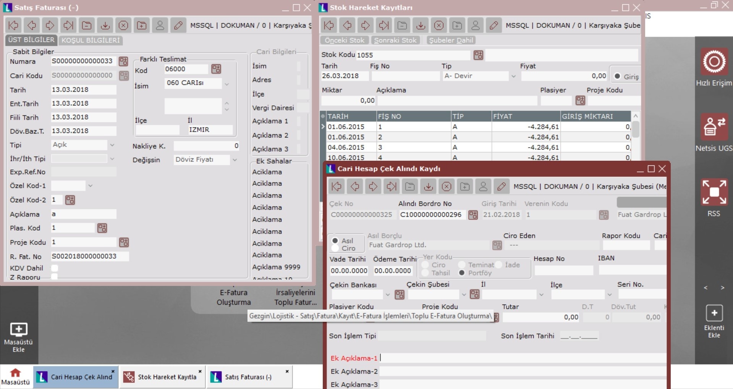
Task: Select Asıl radio button
Action: (335, 241)
